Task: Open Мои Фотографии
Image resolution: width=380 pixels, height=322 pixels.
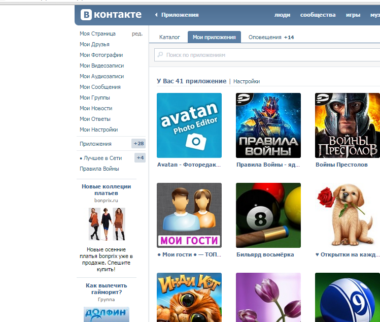Action: pyautogui.click(x=101, y=55)
